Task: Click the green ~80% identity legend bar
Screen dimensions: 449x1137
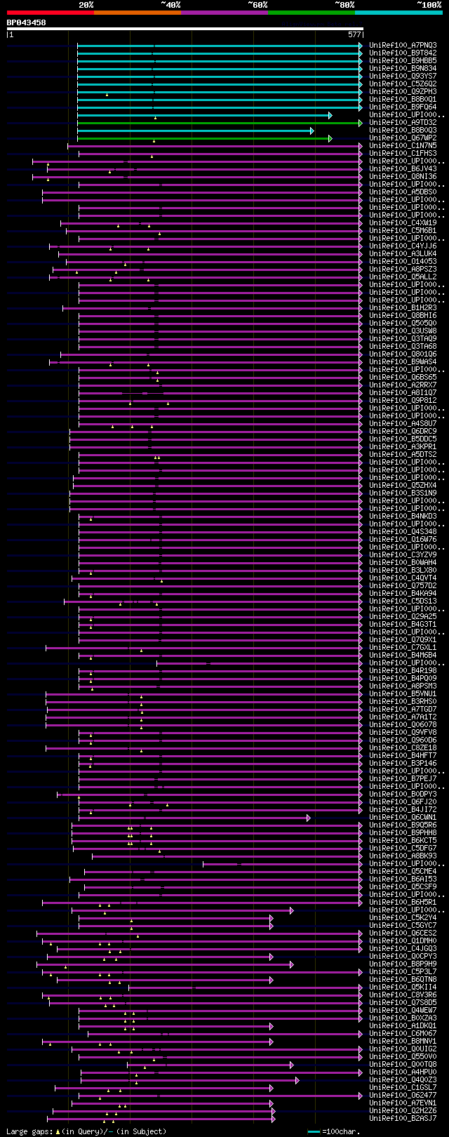Action: click(x=311, y=13)
